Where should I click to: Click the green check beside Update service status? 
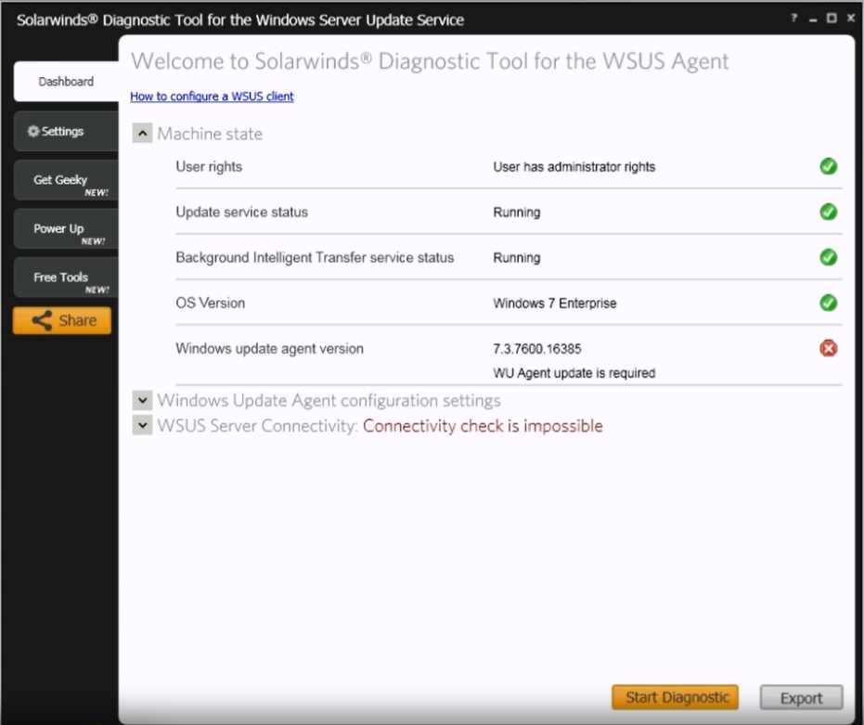[x=828, y=212]
